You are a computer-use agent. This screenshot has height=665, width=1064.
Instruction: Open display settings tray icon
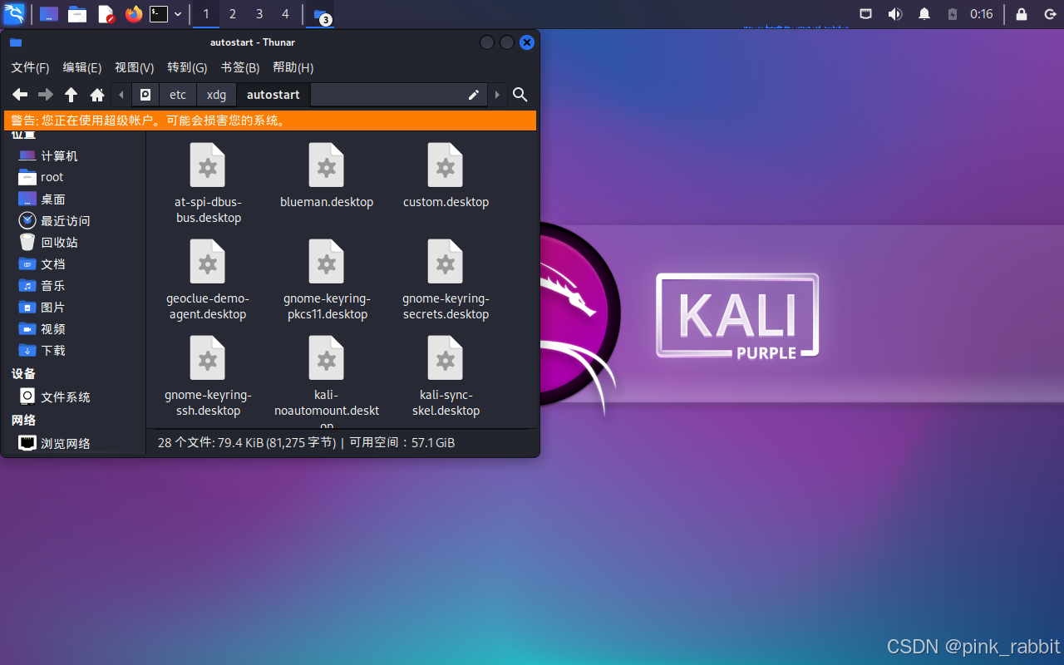click(x=865, y=14)
